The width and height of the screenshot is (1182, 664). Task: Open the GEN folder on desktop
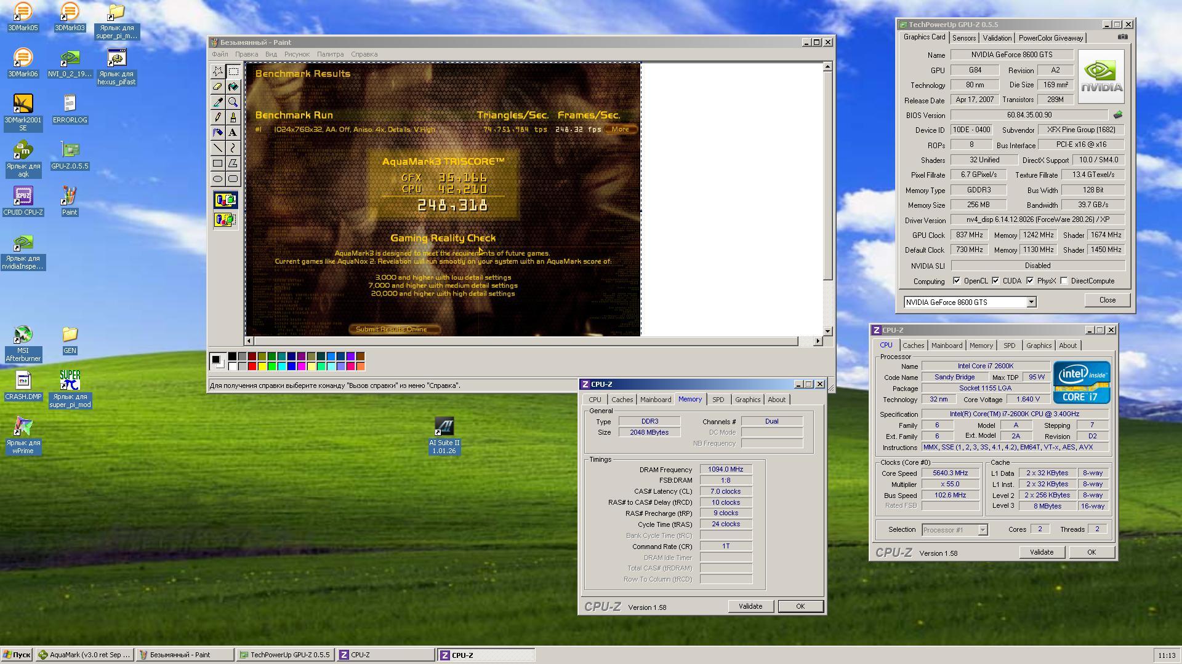pyautogui.click(x=70, y=340)
